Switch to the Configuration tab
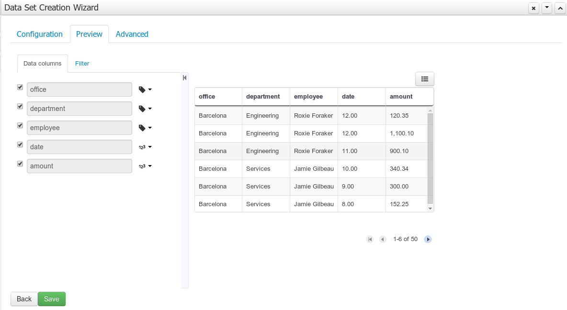This screenshot has width=567, height=310. coord(40,34)
